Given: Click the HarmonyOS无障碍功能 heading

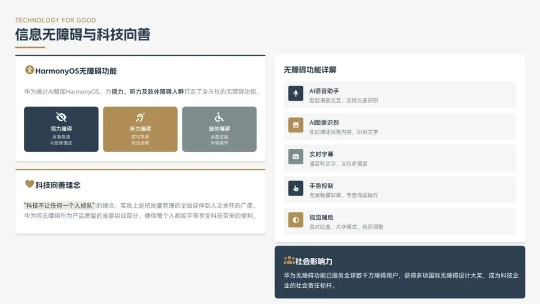Looking at the screenshot, I should (76, 71).
